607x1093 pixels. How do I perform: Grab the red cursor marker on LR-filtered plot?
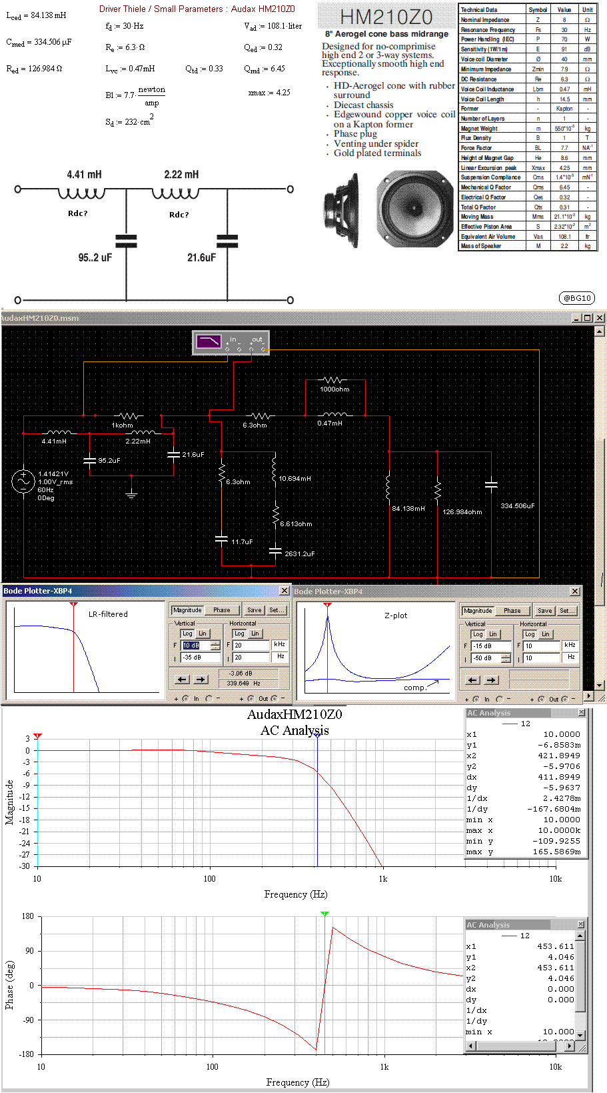click(73, 604)
